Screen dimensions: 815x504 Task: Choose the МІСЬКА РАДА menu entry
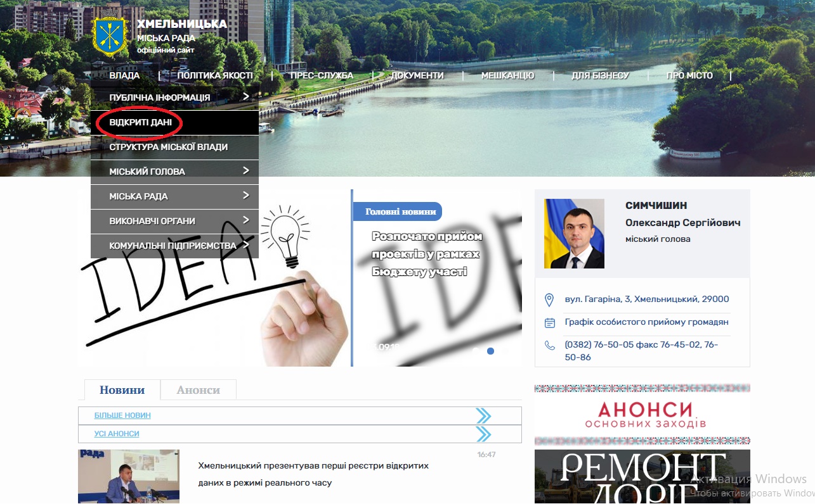tap(174, 196)
